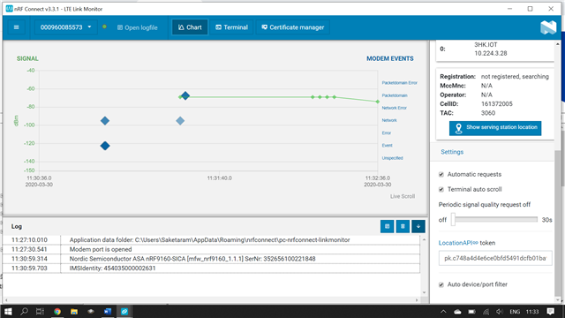
Task: Show serving station location
Action: pos(495,128)
